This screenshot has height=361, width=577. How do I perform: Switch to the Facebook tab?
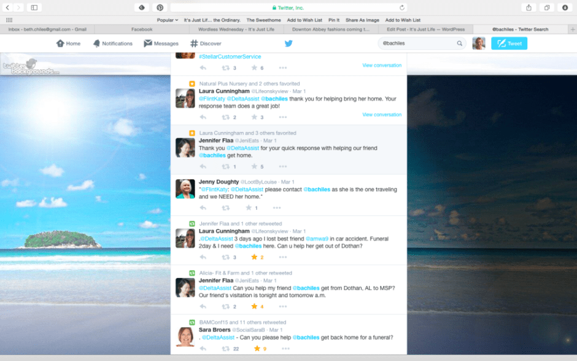[x=142, y=29]
